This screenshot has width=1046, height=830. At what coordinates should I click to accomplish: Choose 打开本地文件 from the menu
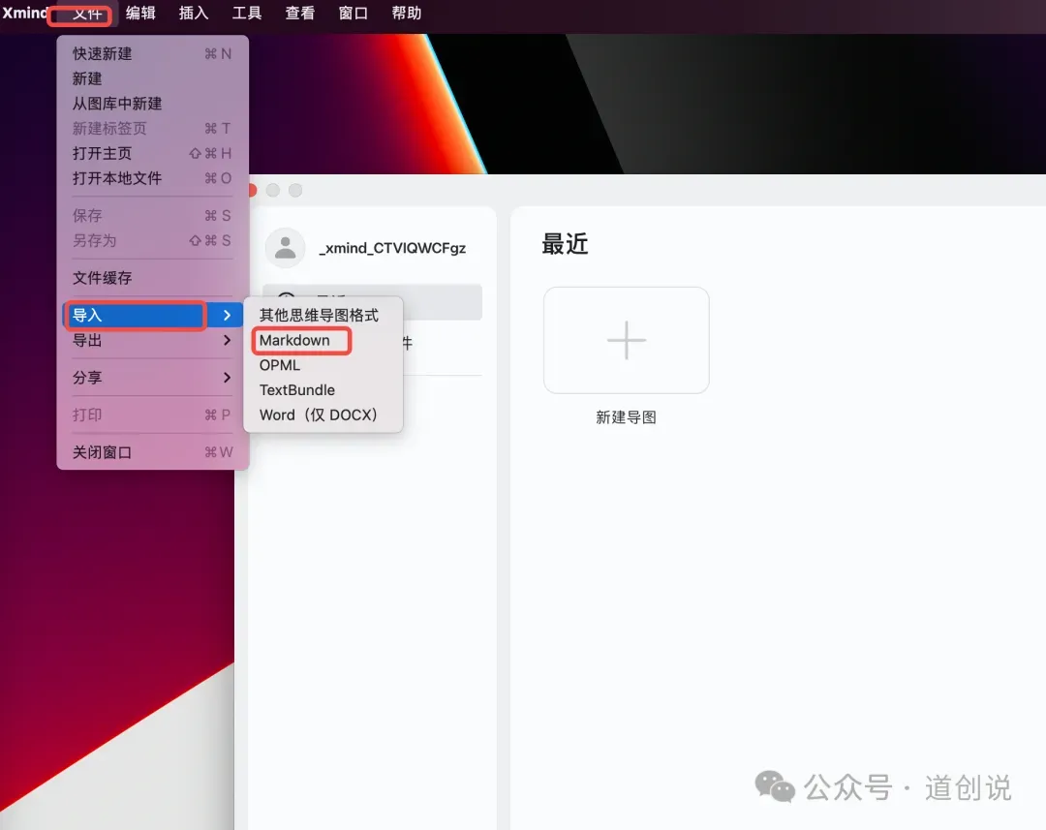click(153, 178)
